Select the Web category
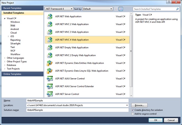The width and height of the screenshot is (182, 125). point(13,26)
